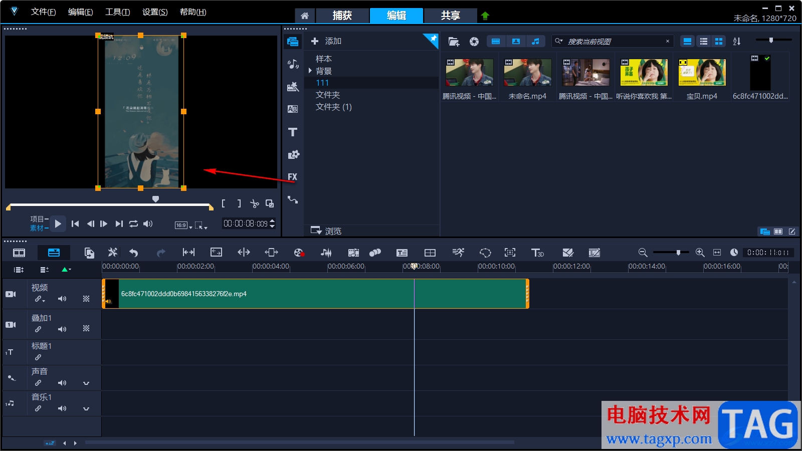Open the Auto Music icon
The width and height of the screenshot is (802, 451).
pyautogui.click(x=353, y=253)
